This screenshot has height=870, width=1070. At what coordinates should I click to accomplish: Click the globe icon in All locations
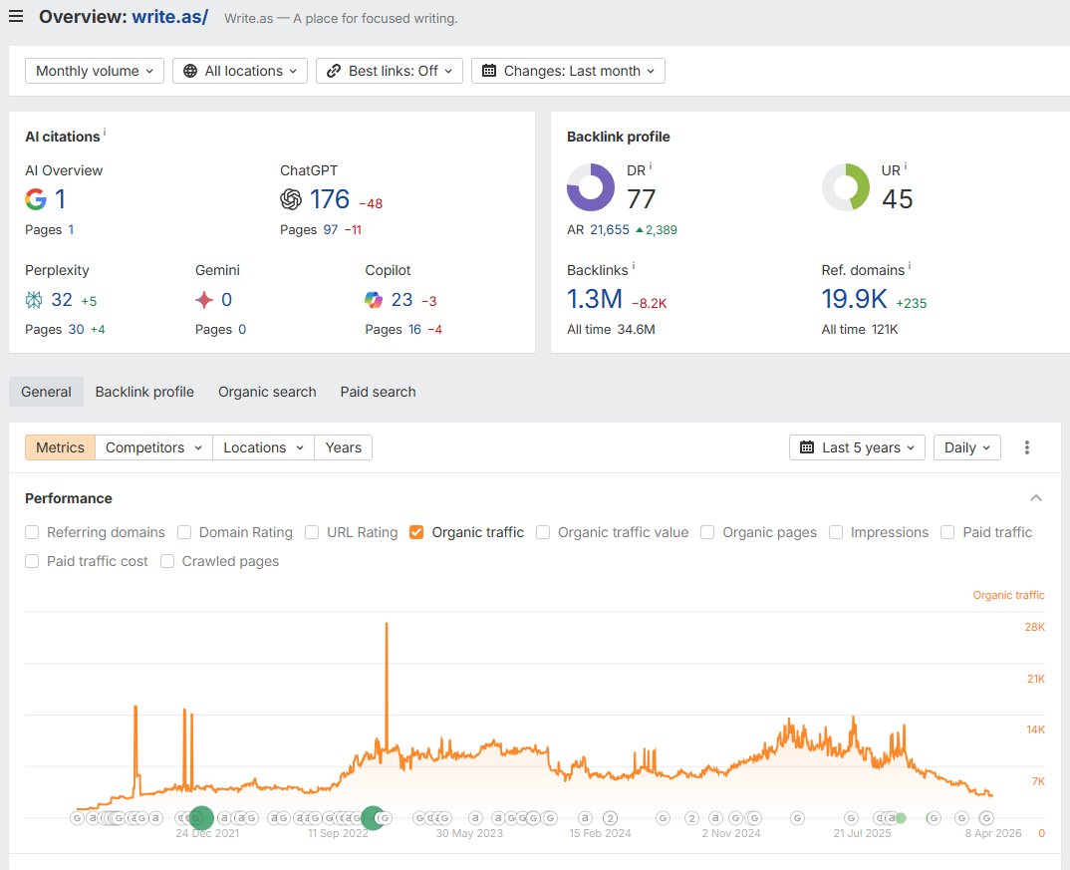pos(190,71)
